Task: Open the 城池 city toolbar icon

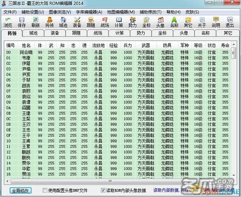Action: point(63,22)
